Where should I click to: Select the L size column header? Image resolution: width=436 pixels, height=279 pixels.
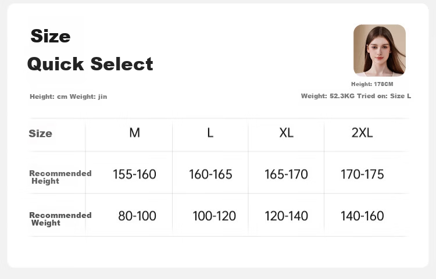tap(210, 133)
